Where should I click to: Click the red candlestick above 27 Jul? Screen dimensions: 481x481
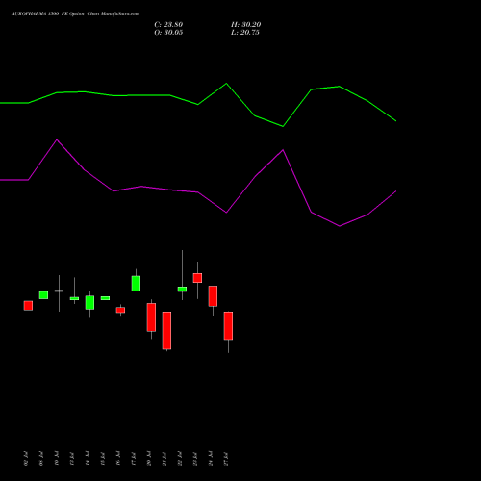point(228,325)
